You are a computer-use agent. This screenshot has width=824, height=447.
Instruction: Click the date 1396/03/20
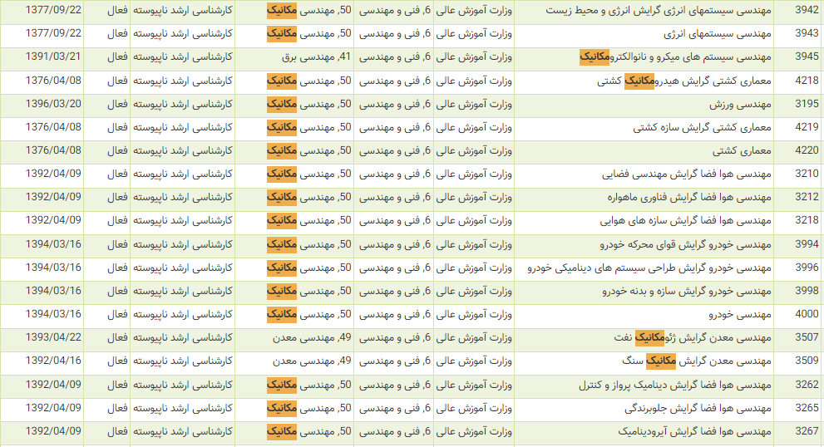[x=53, y=104]
